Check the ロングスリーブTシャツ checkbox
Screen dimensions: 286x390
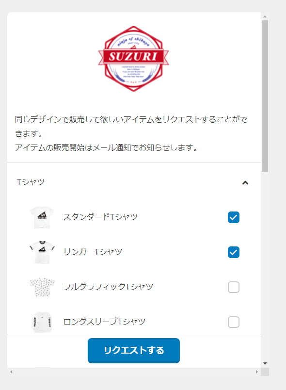tap(233, 322)
